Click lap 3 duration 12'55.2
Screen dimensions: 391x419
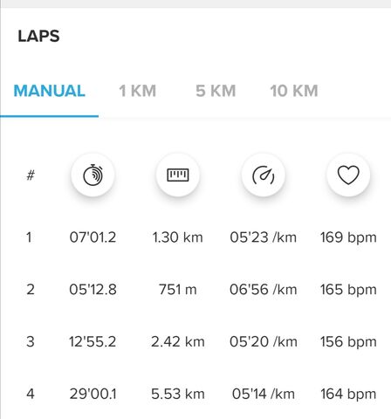[x=93, y=341]
